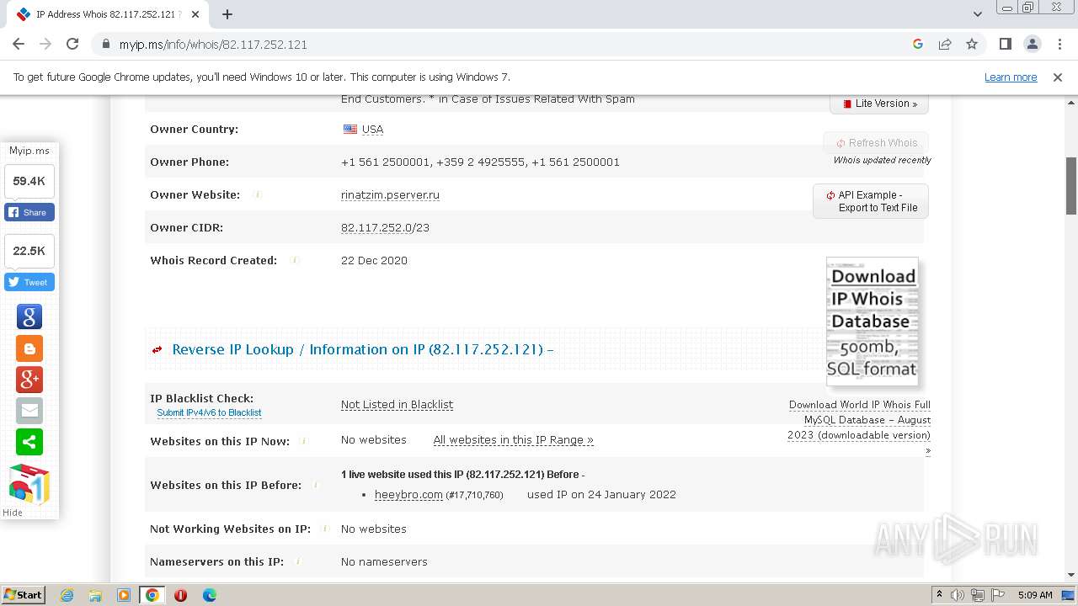Bookmark this page with the star
This screenshot has width=1078, height=606.
(972, 45)
